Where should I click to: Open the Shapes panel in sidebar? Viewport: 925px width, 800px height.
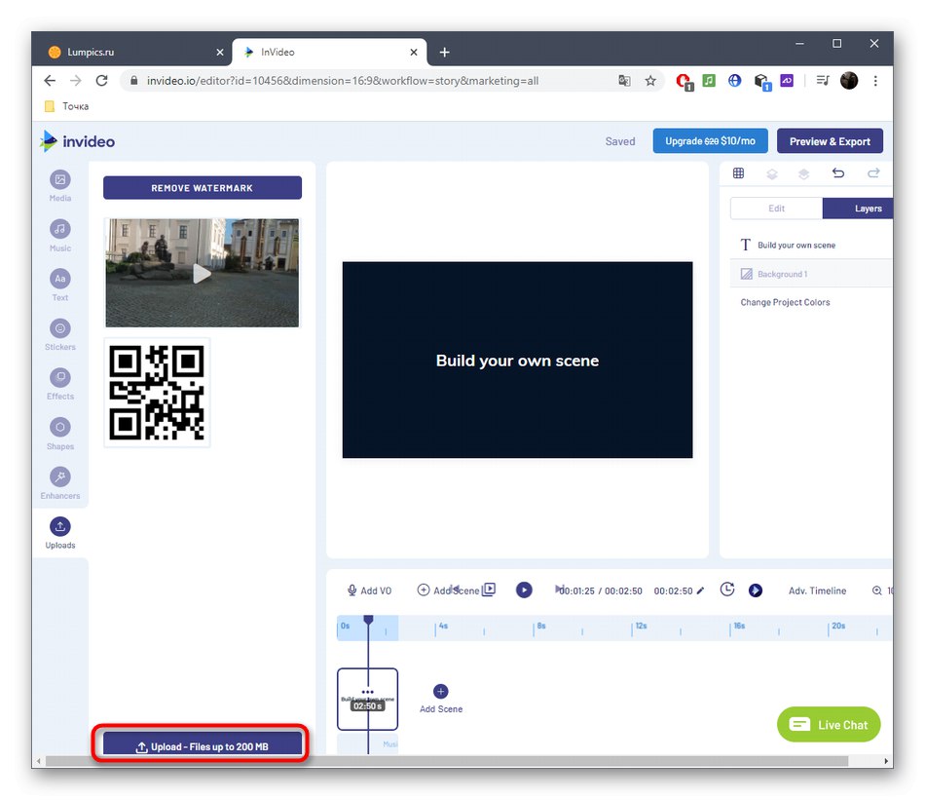pos(60,434)
